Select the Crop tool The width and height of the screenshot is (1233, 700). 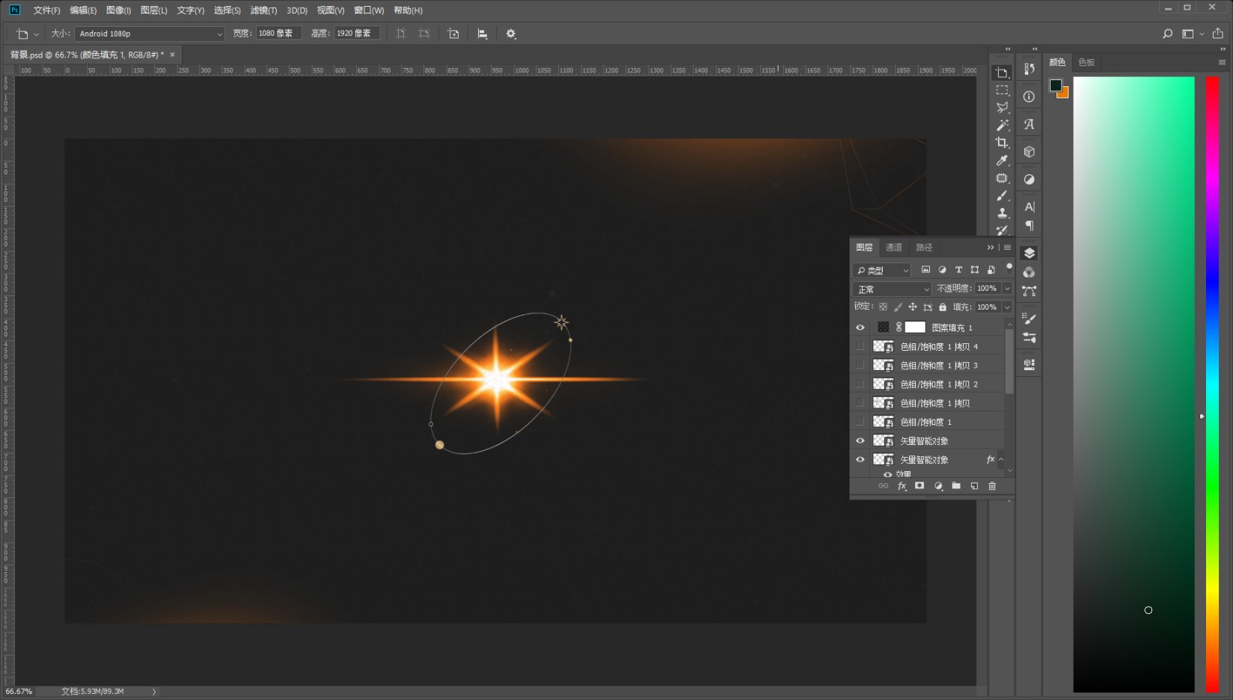point(1002,143)
